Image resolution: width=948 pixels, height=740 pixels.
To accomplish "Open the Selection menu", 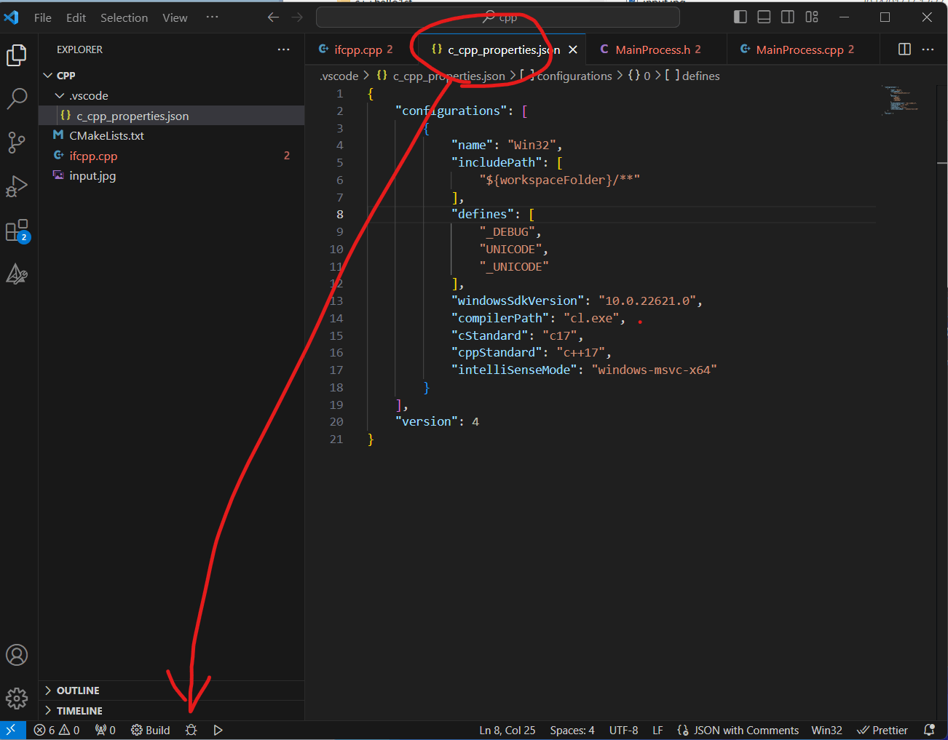I will 124,17.
